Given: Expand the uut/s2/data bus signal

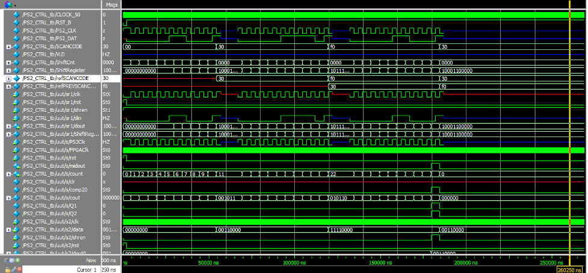Looking at the screenshot, I should point(8,229).
